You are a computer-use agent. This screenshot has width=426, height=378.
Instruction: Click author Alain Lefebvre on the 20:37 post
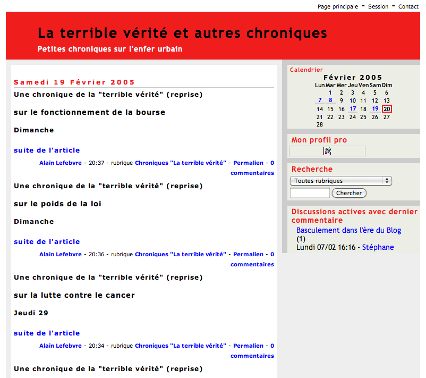61,163
